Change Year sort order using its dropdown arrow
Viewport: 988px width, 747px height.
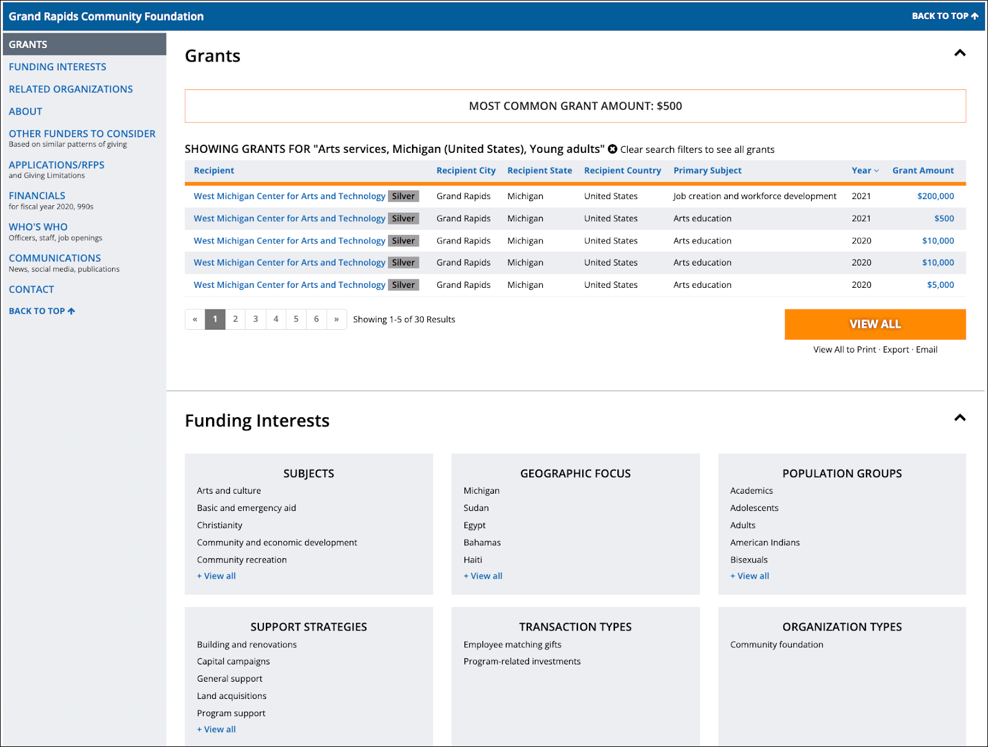tap(877, 170)
